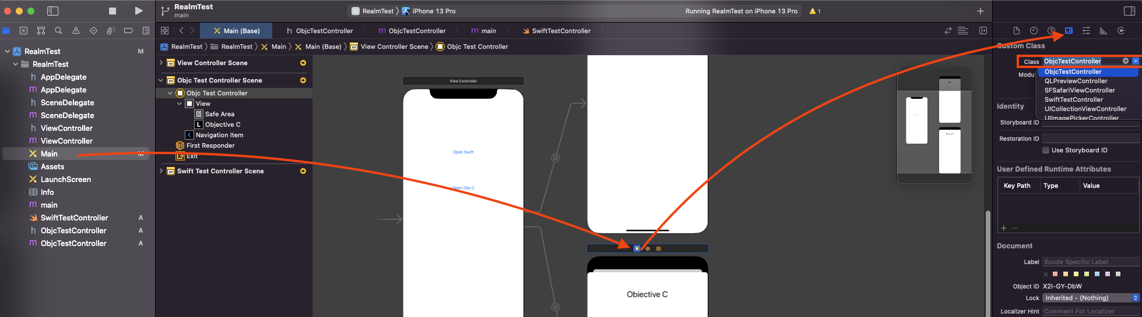Screen dimensions: 1142x317
Task: Click the code review arrows icon
Action: pyautogui.click(x=948, y=31)
